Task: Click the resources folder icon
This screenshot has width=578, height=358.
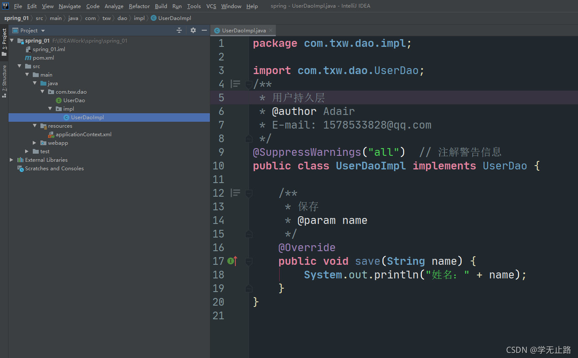Action: click(x=43, y=126)
